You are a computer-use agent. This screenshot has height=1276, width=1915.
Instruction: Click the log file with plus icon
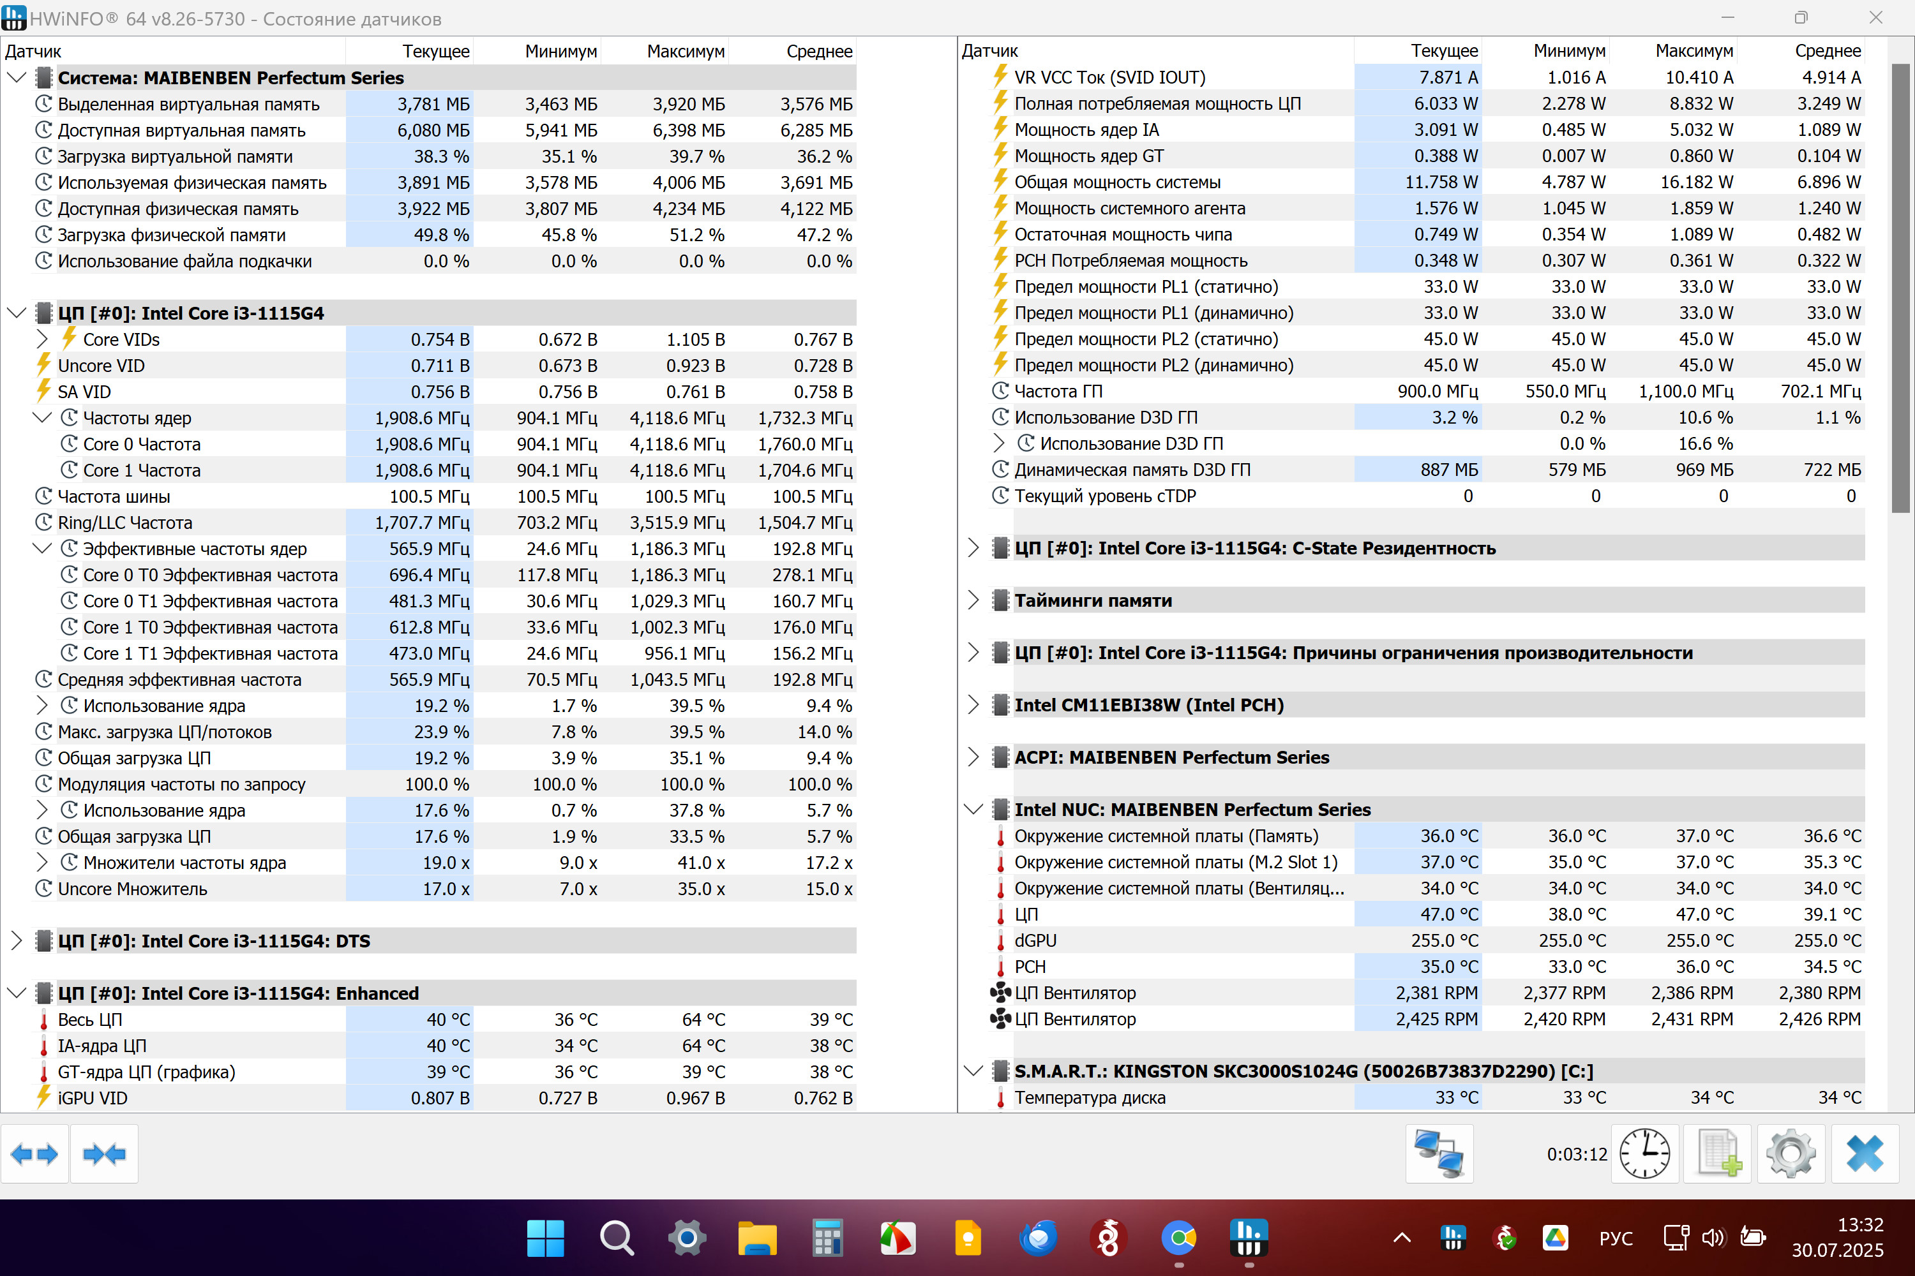click(1717, 1154)
